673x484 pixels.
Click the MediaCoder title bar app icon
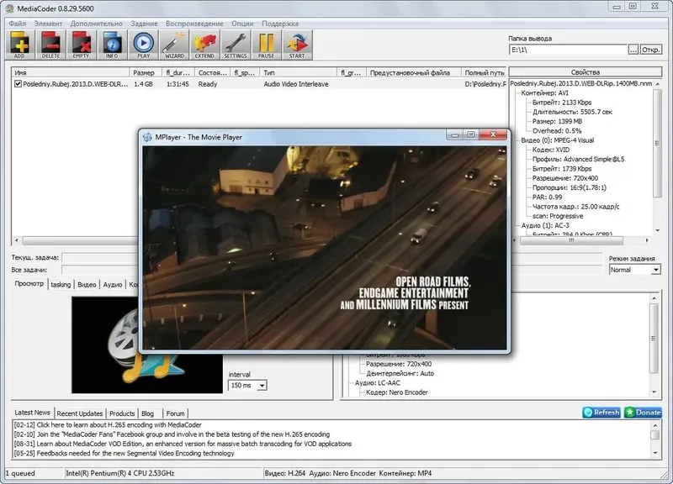[9, 8]
